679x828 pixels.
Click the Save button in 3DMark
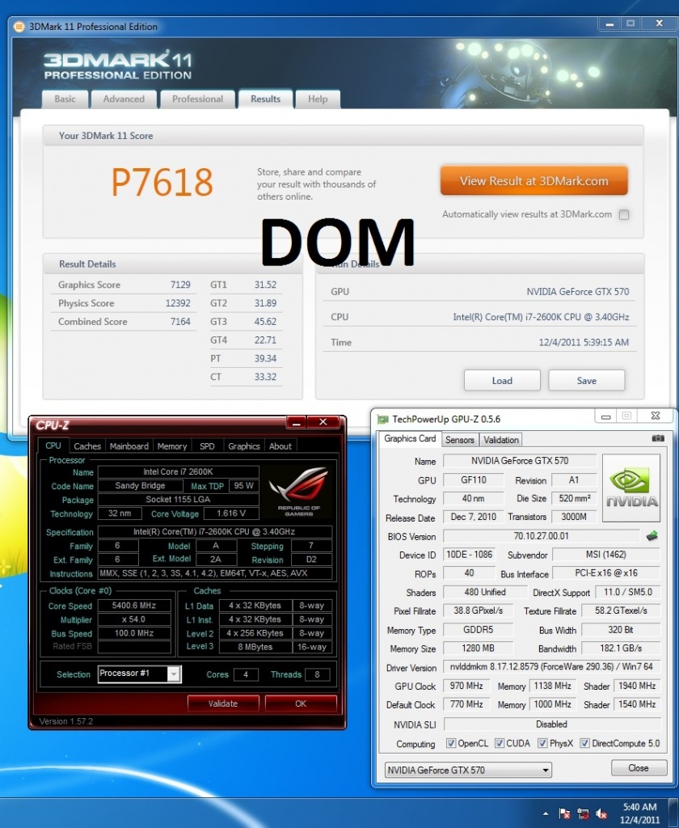586,381
